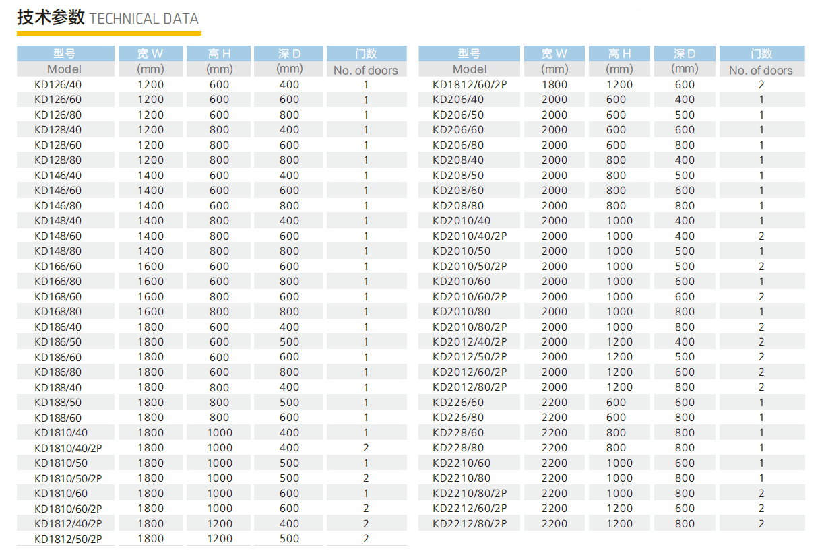824x555 pixels.
Task: Click model name KD126/80
Action: [x=58, y=115]
